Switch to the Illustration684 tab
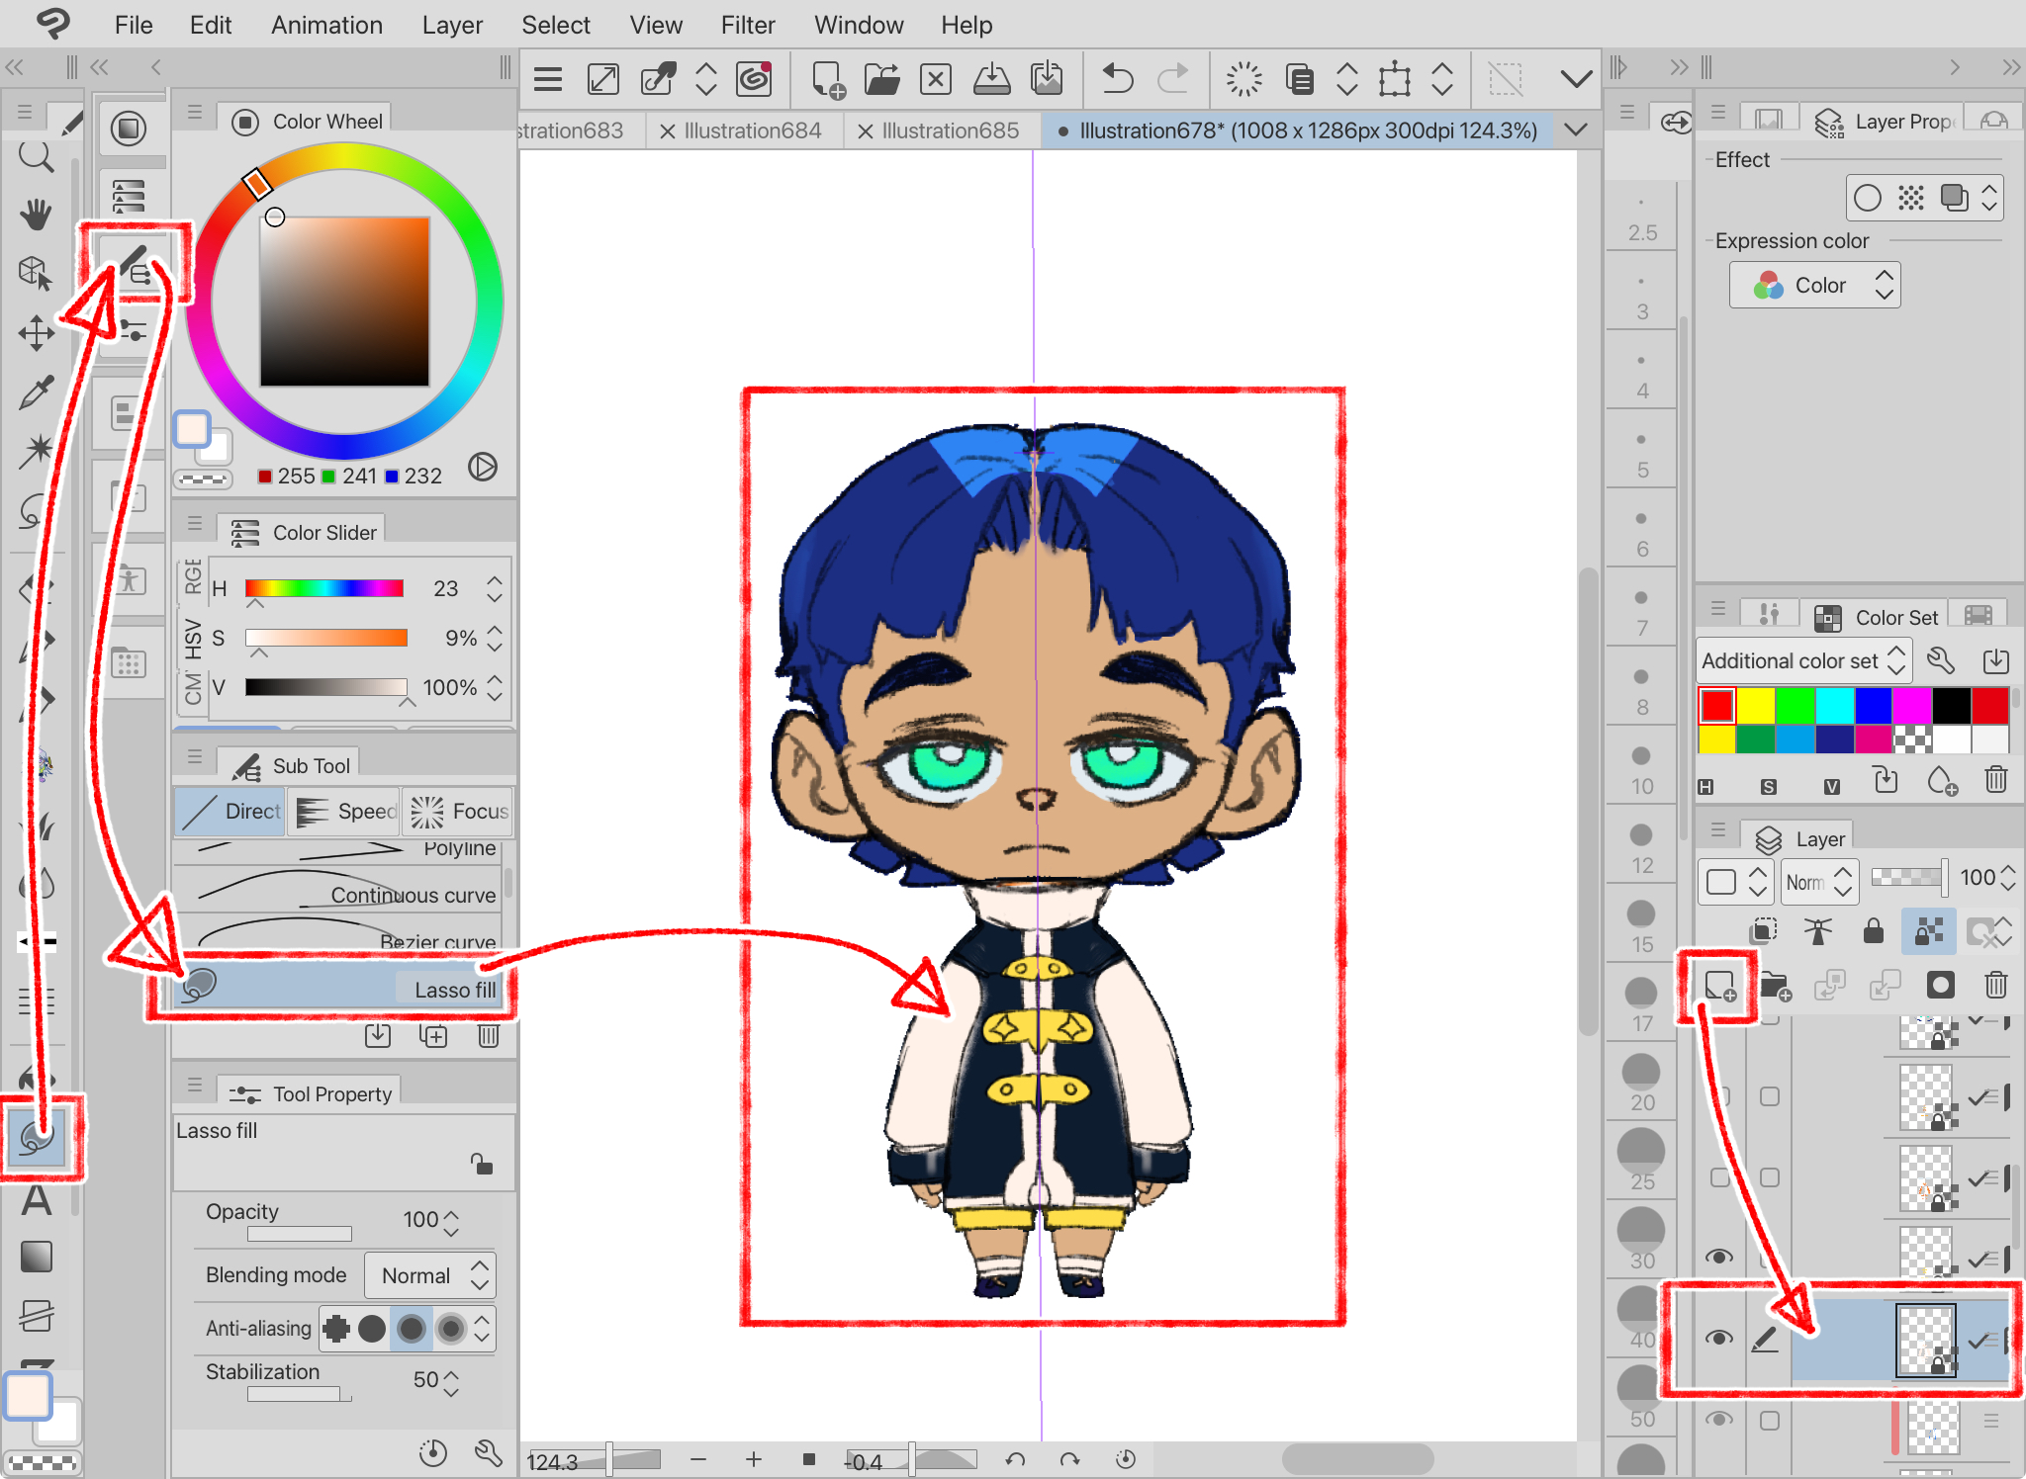The height and width of the screenshot is (1479, 2026). (x=752, y=130)
